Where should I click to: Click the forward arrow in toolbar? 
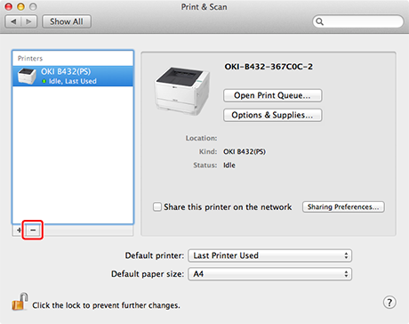pos(29,21)
